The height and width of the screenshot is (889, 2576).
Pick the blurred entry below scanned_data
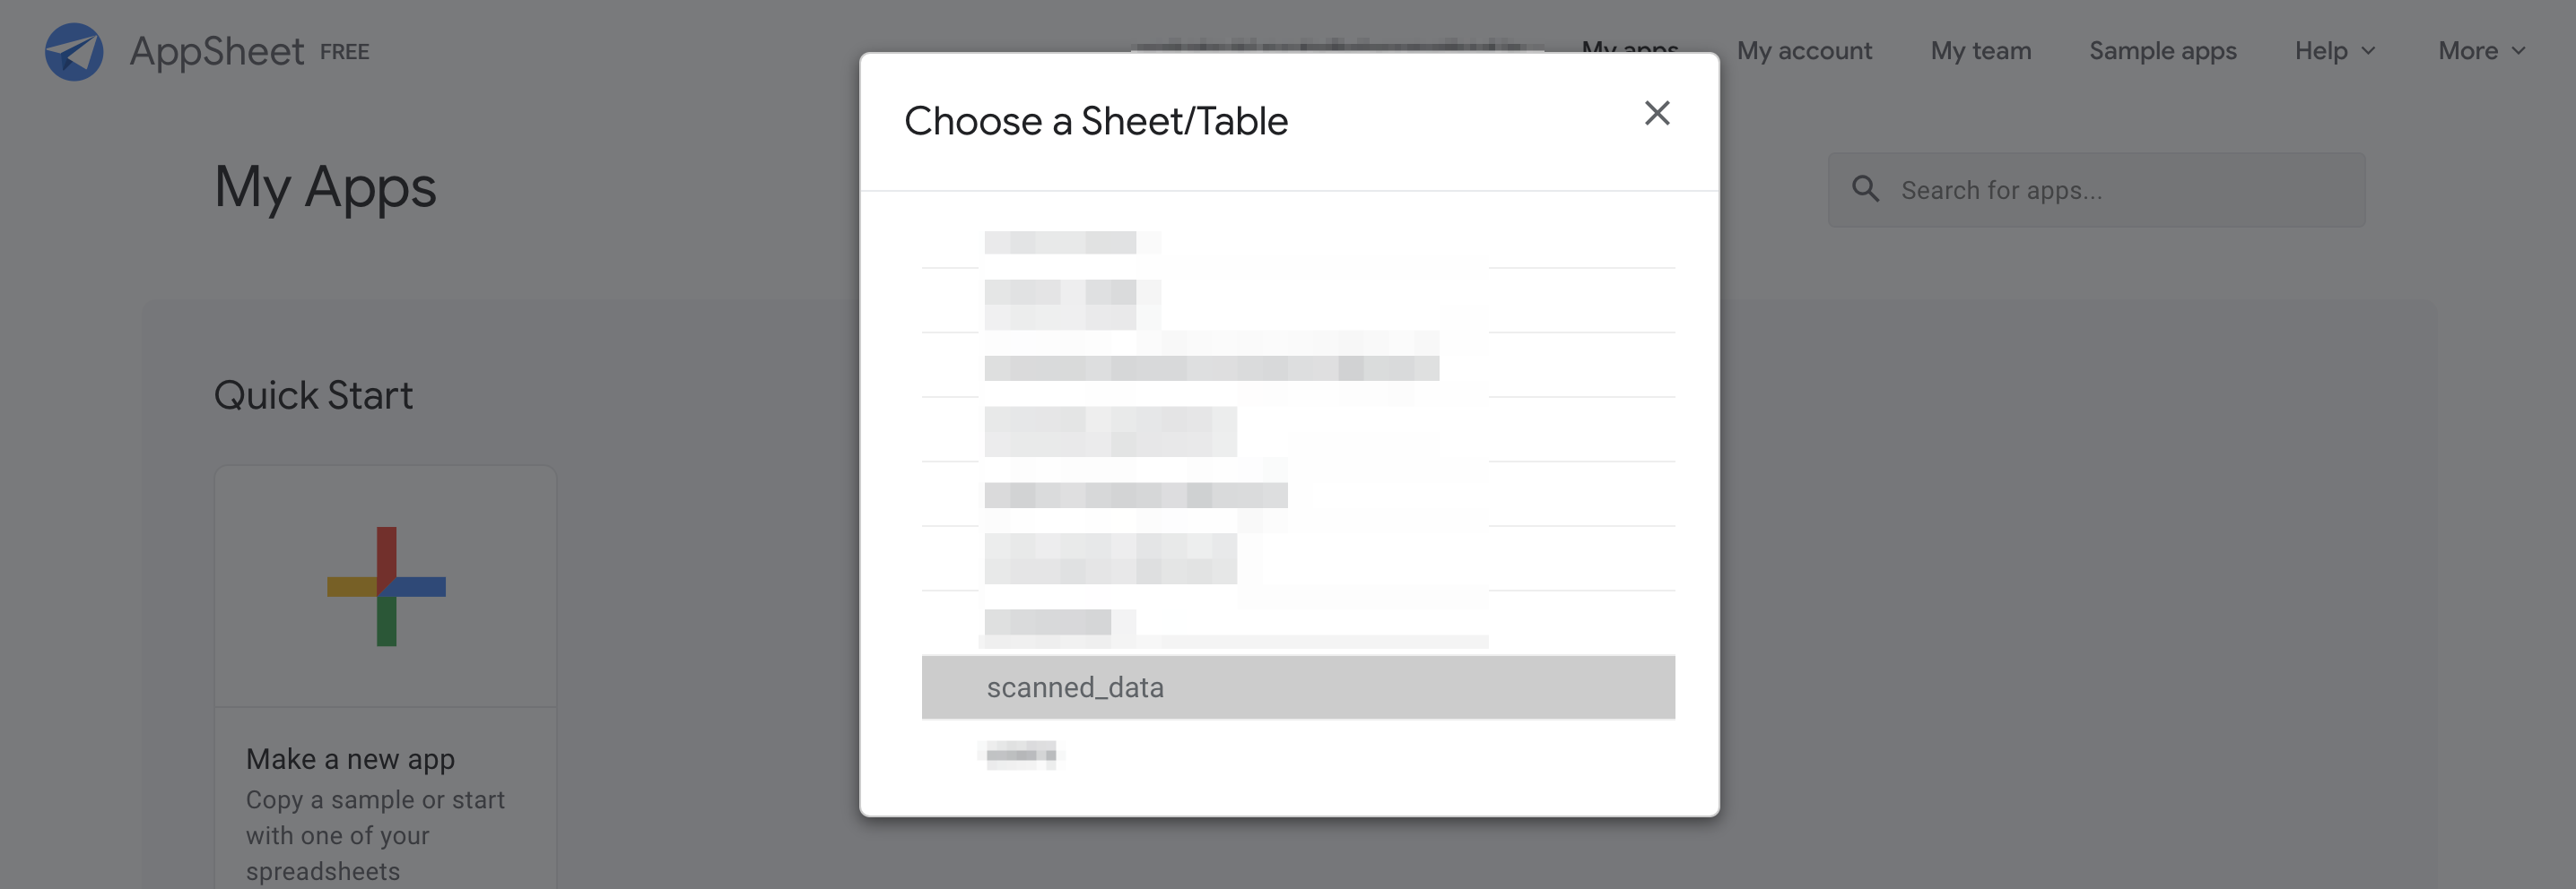pyautogui.click(x=1021, y=755)
